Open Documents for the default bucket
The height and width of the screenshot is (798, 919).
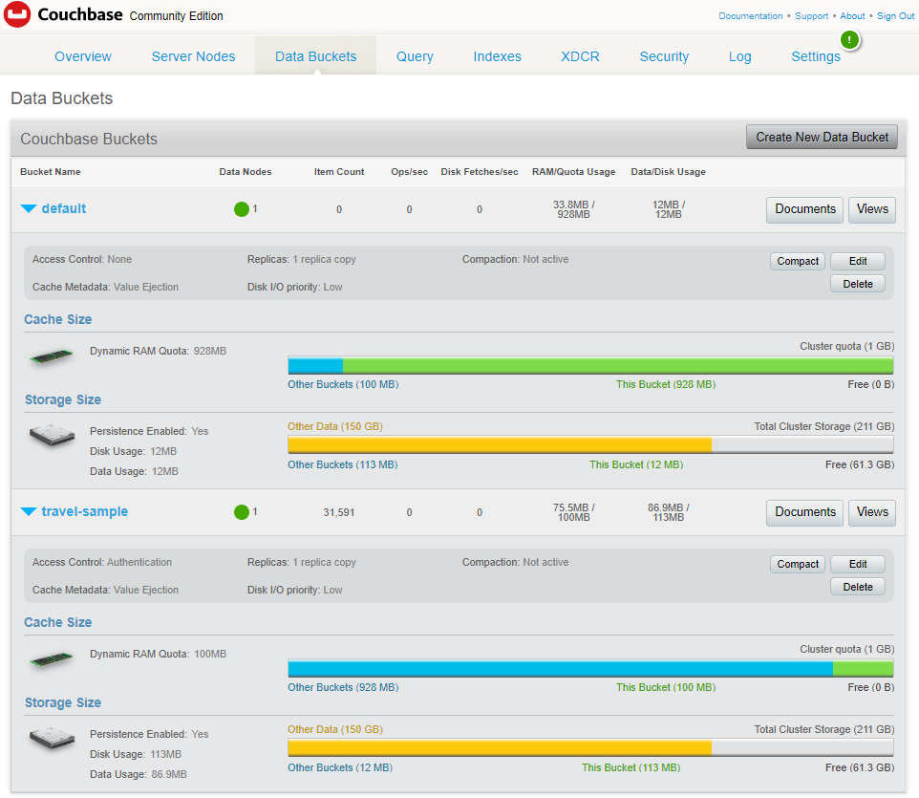tap(804, 209)
